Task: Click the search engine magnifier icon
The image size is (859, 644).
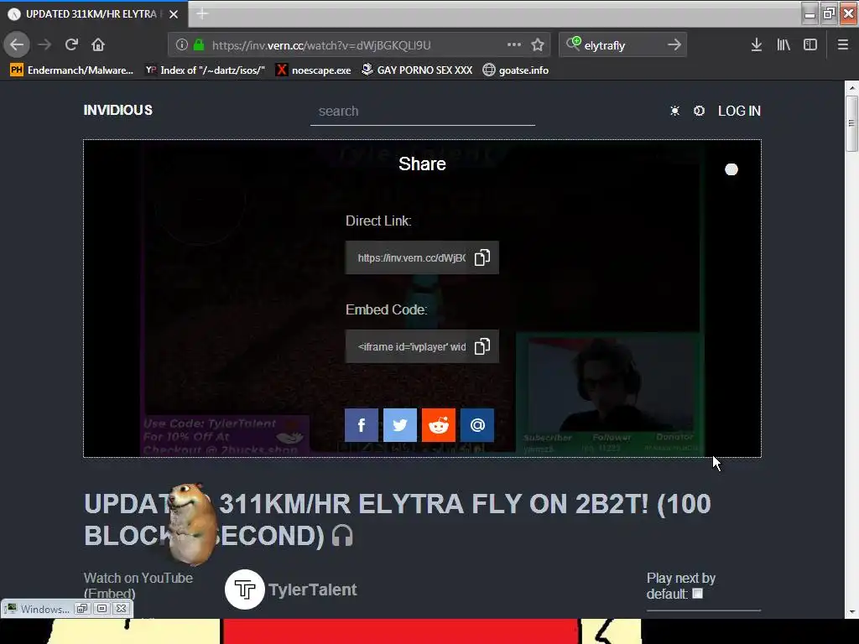Action: tap(573, 44)
